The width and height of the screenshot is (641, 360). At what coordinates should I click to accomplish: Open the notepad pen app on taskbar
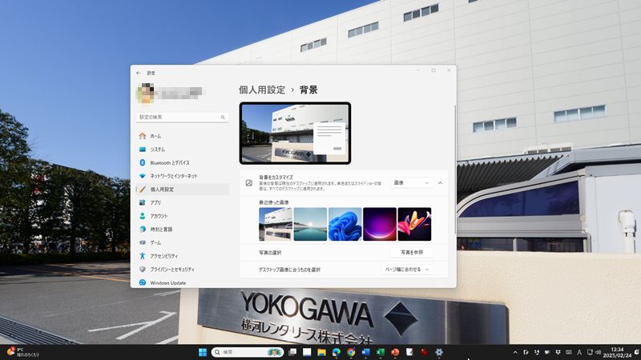pyautogui.click(x=409, y=352)
